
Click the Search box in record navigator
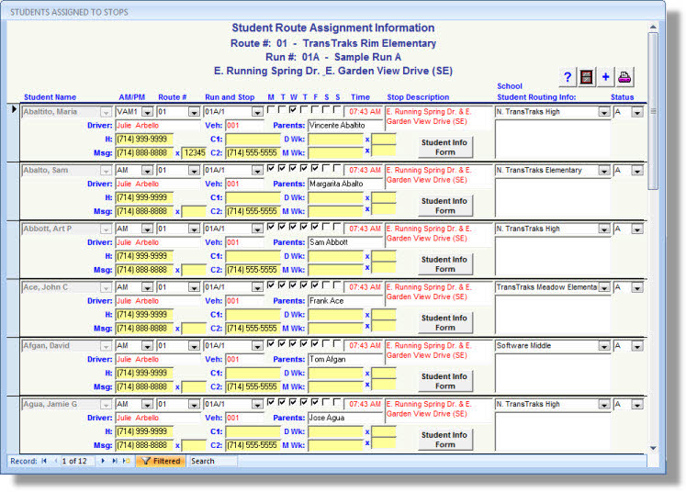(213, 461)
